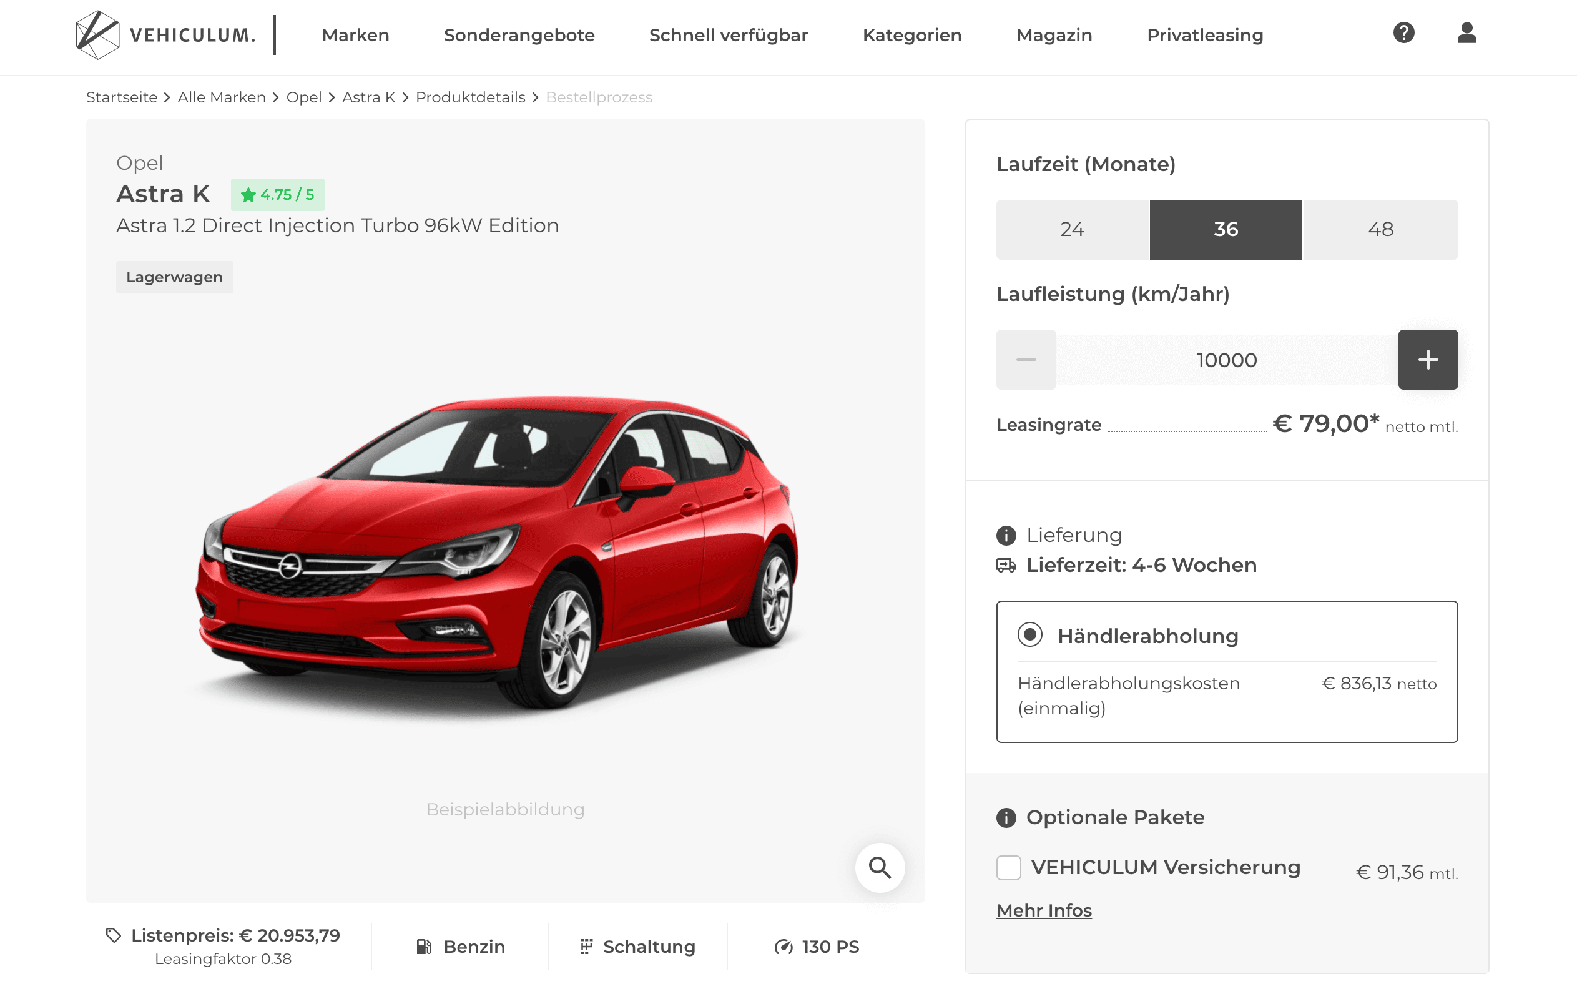
Task: Open the Kategorien menu
Action: tap(911, 36)
